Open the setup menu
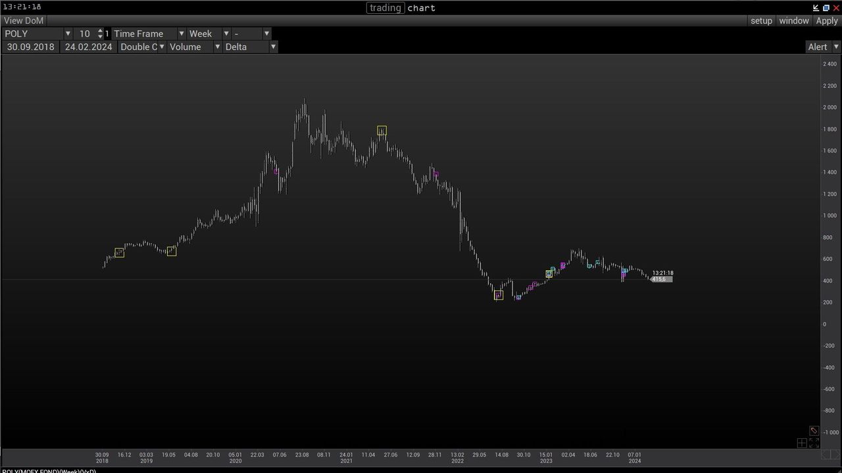The image size is (842, 473). point(761,20)
